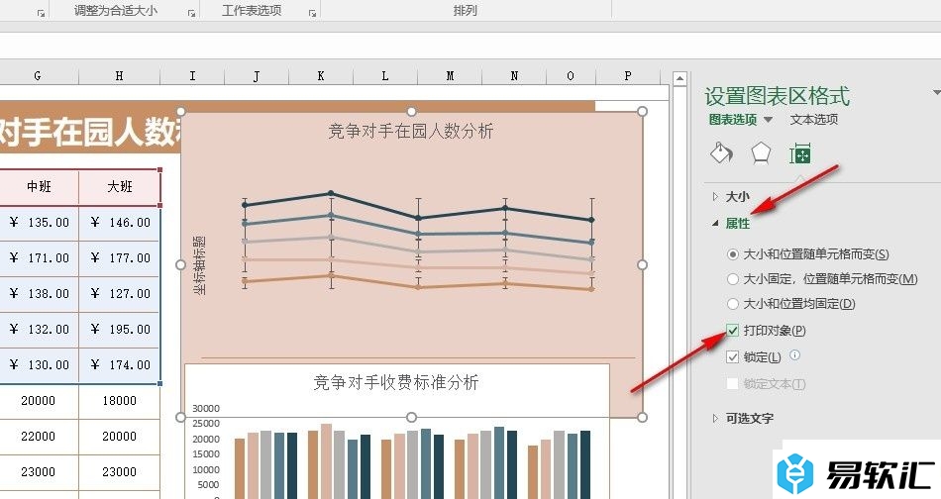Select cell with ¥ 177.00

click(120, 257)
